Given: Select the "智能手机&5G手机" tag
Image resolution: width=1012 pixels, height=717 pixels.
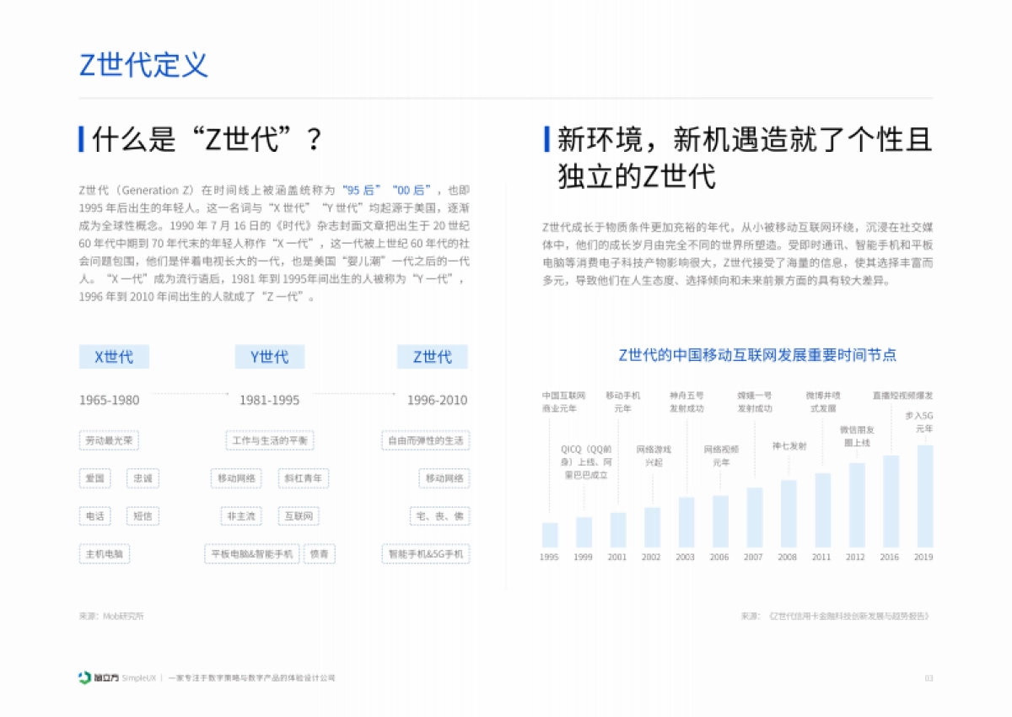Looking at the screenshot, I should point(425,553).
